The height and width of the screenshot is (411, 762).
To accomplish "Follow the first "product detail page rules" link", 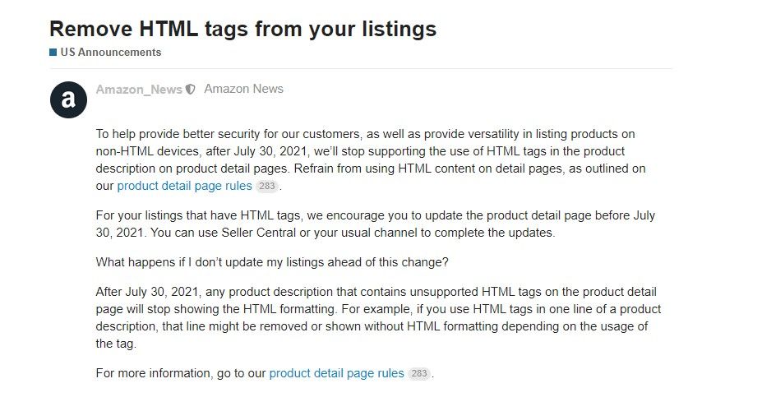I will [185, 186].
